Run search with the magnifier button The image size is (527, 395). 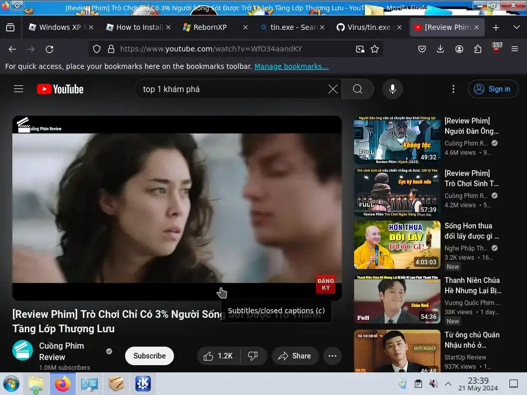click(x=358, y=89)
